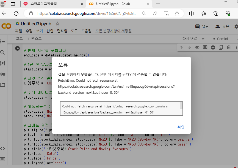The image size is (238, 168).
Task: Open the terminal panel icon
Action: coord(2,159)
